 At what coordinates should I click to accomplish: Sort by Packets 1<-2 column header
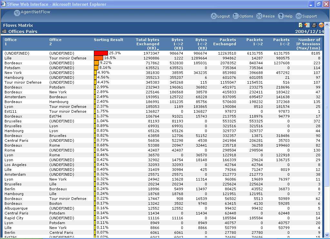coord(281,42)
